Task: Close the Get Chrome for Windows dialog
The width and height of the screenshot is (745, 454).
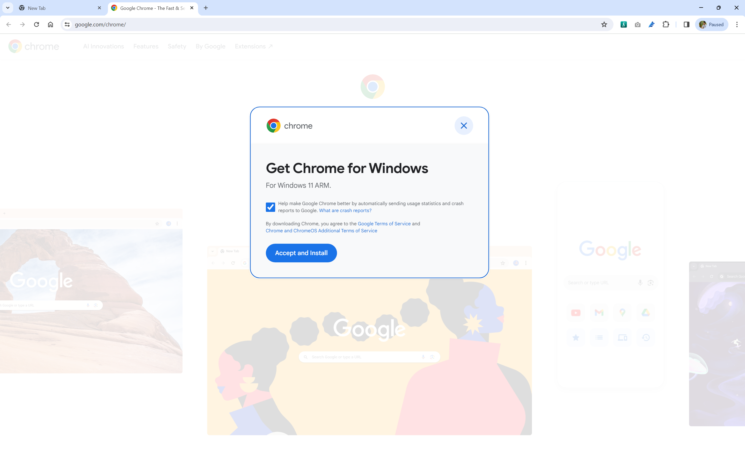Action: coord(464,126)
